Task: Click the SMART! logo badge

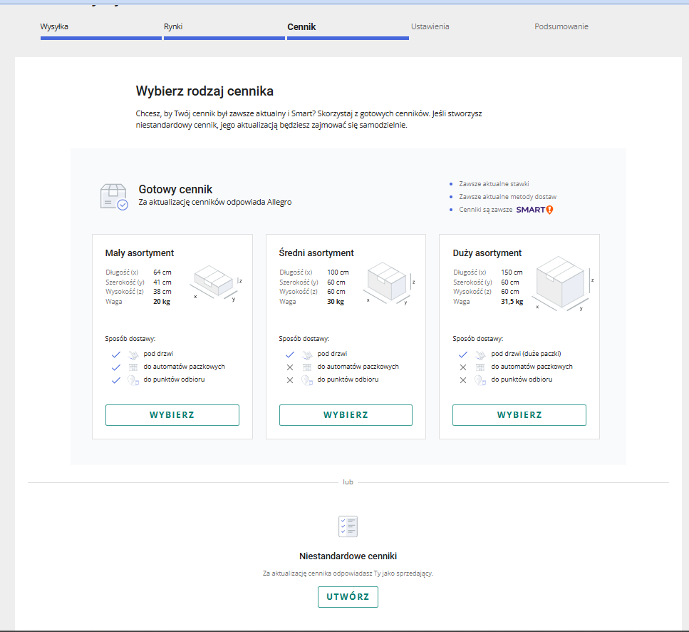Action: (x=534, y=210)
